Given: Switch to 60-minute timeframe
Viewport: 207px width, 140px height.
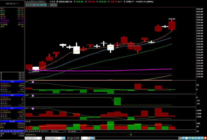Looking at the screenshot, I should [45, 5].
